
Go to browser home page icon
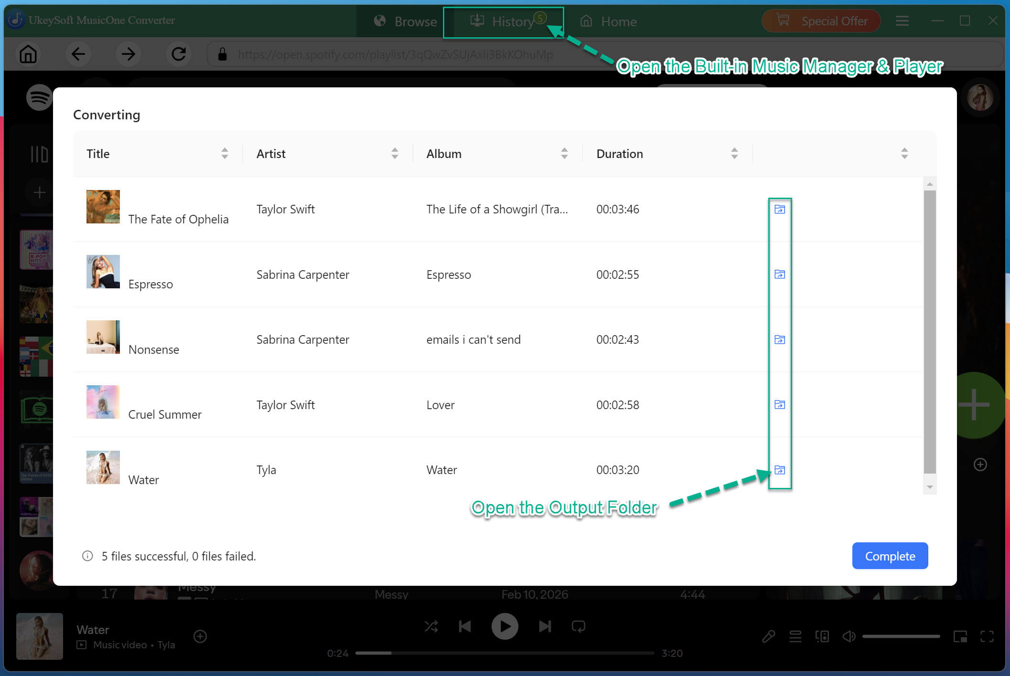(28, 54)
